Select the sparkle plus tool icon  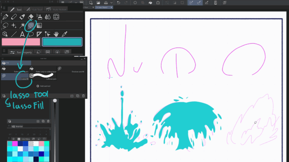tap(14, 25)
